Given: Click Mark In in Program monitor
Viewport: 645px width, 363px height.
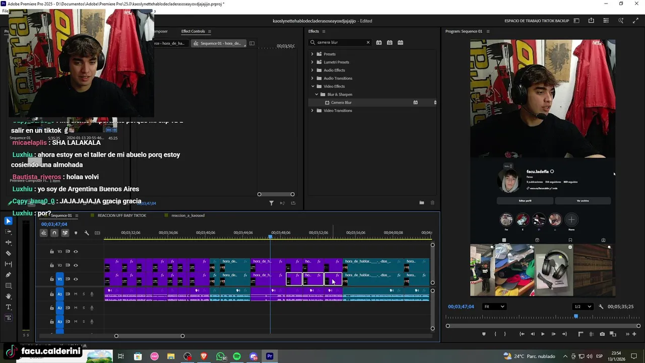Looking at the screenshot, I should (x=495, y=334).
